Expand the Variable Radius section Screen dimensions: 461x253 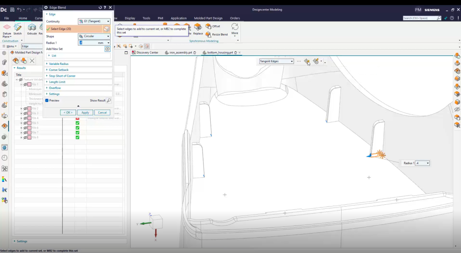pos(59,64)
